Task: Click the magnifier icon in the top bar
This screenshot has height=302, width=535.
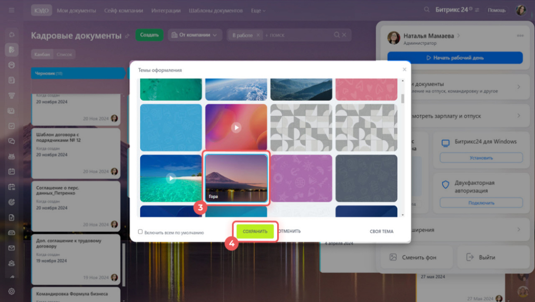Action: [427, 10]
